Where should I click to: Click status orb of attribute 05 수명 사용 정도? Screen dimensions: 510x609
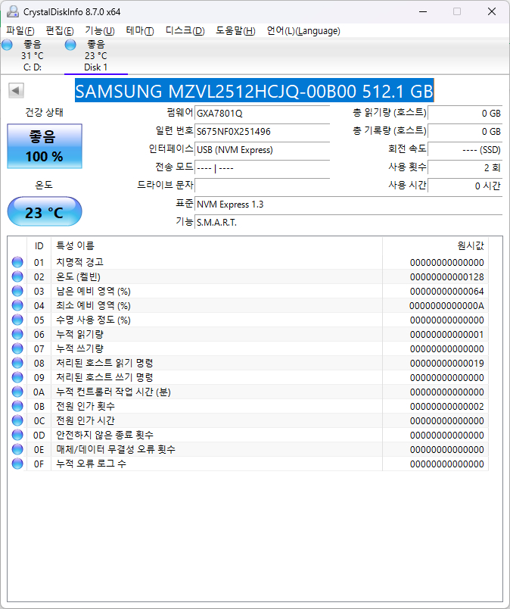(x=17, y=320)
